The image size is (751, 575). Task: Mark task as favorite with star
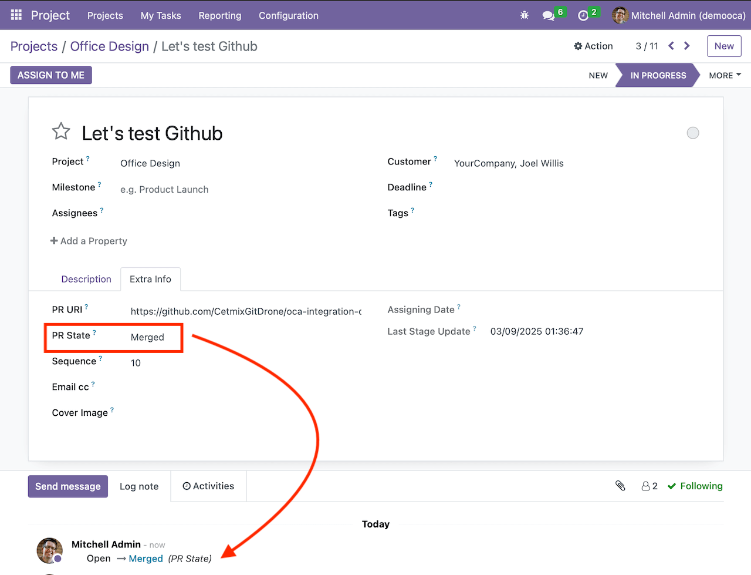coord(61,132)
